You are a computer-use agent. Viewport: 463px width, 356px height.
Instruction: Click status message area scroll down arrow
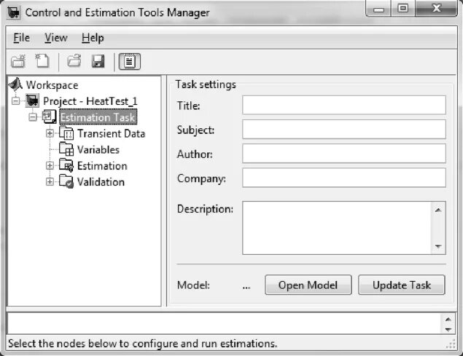(448, 330)
